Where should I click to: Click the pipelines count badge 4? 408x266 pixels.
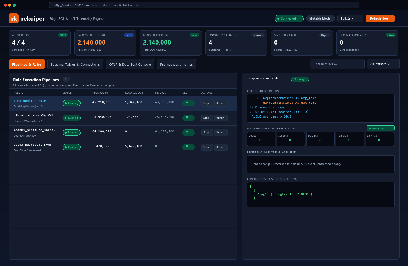click(x=66, y=79)
